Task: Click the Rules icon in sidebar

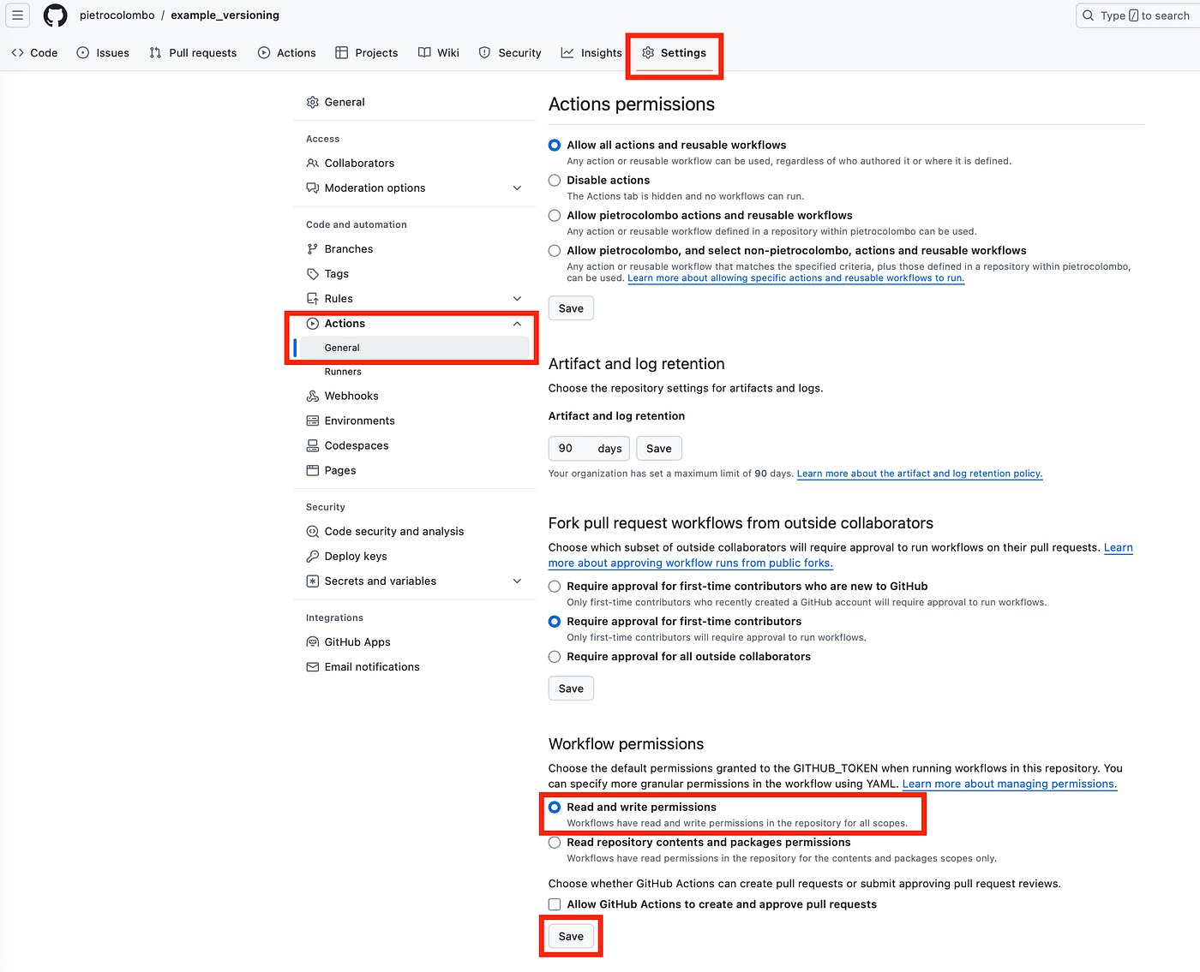Action: (x=313, y=299)
